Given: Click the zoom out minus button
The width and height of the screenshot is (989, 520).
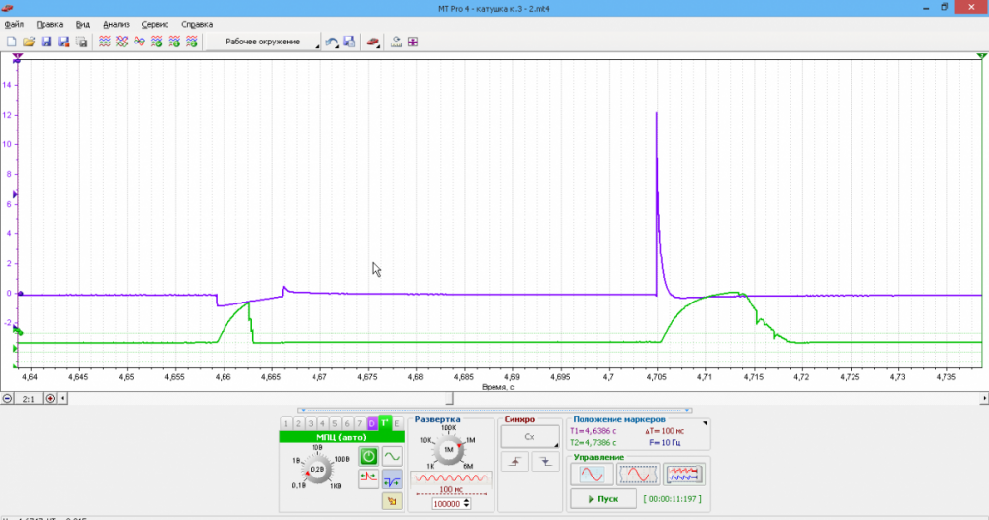Looking at the screenshot, I should [8, 398].
